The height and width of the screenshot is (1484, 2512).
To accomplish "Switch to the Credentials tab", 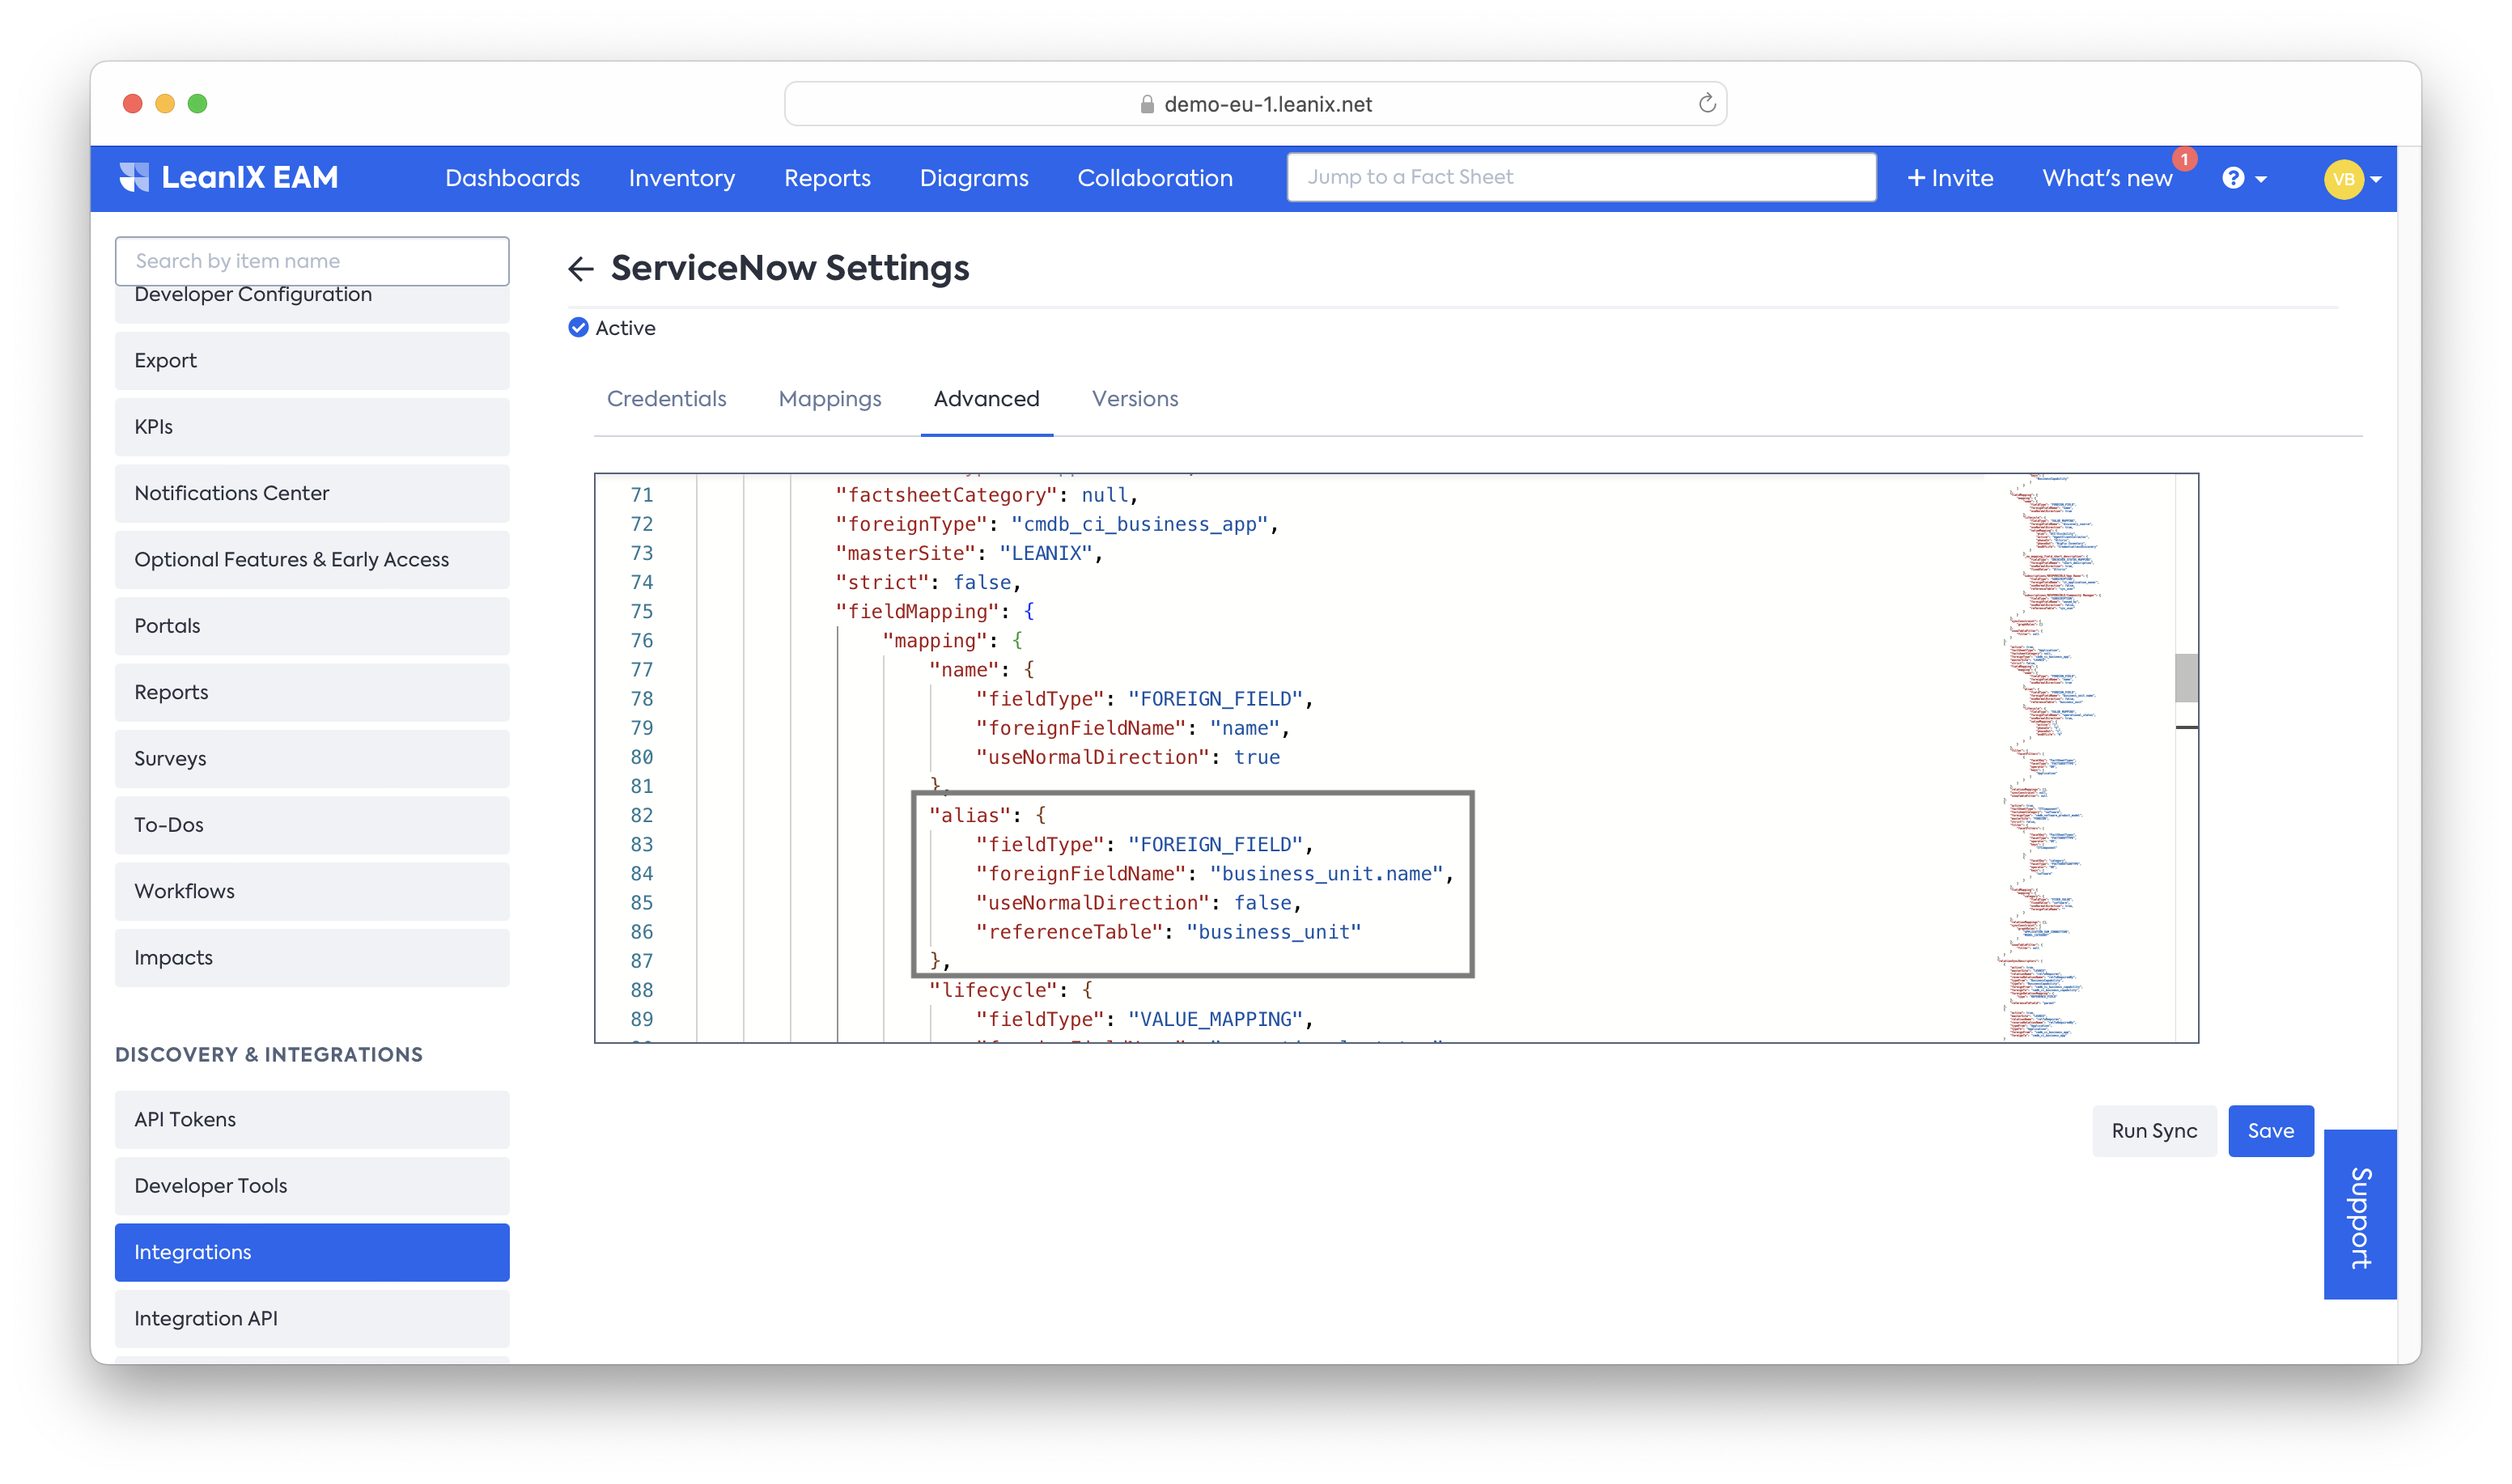I will (667, 399).
